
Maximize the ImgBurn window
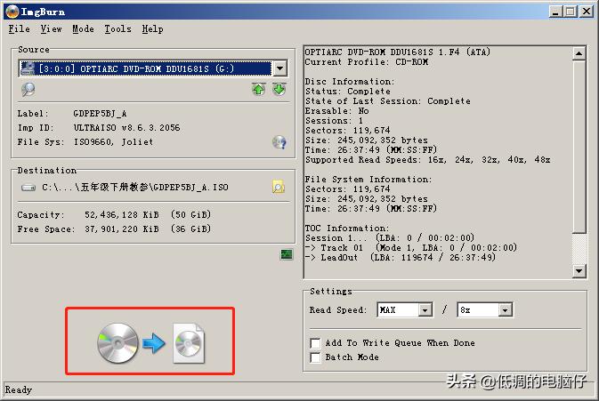click(x=570, y=12)
